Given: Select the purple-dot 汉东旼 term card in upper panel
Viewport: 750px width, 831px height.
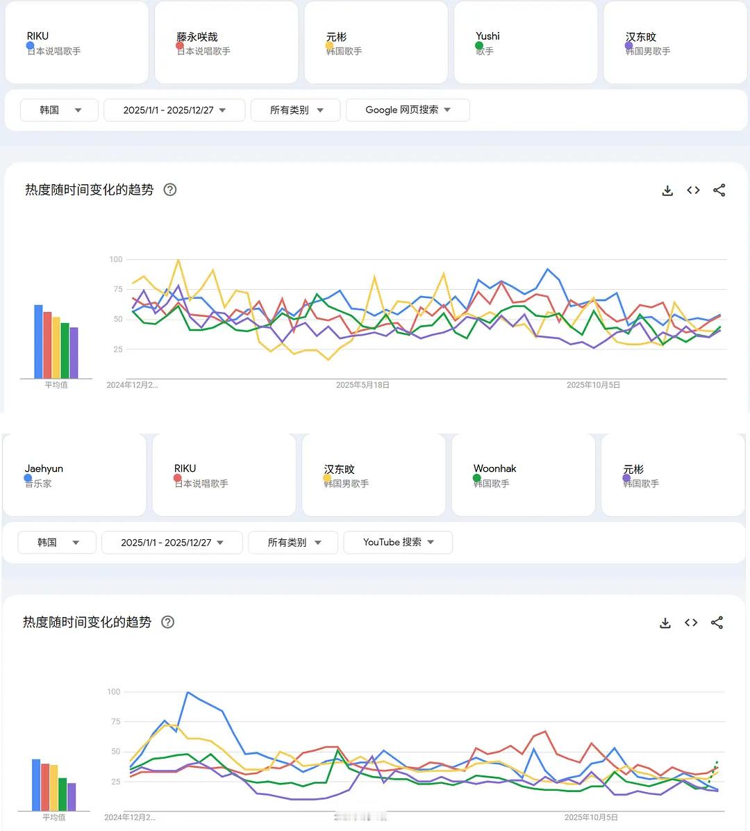Looking at the screenshot, I should (675, 42).
